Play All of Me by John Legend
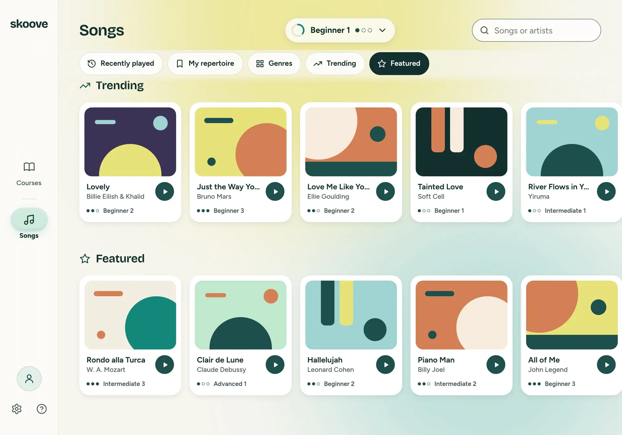This screenshot has height=435, width=622. coord(606,365)
